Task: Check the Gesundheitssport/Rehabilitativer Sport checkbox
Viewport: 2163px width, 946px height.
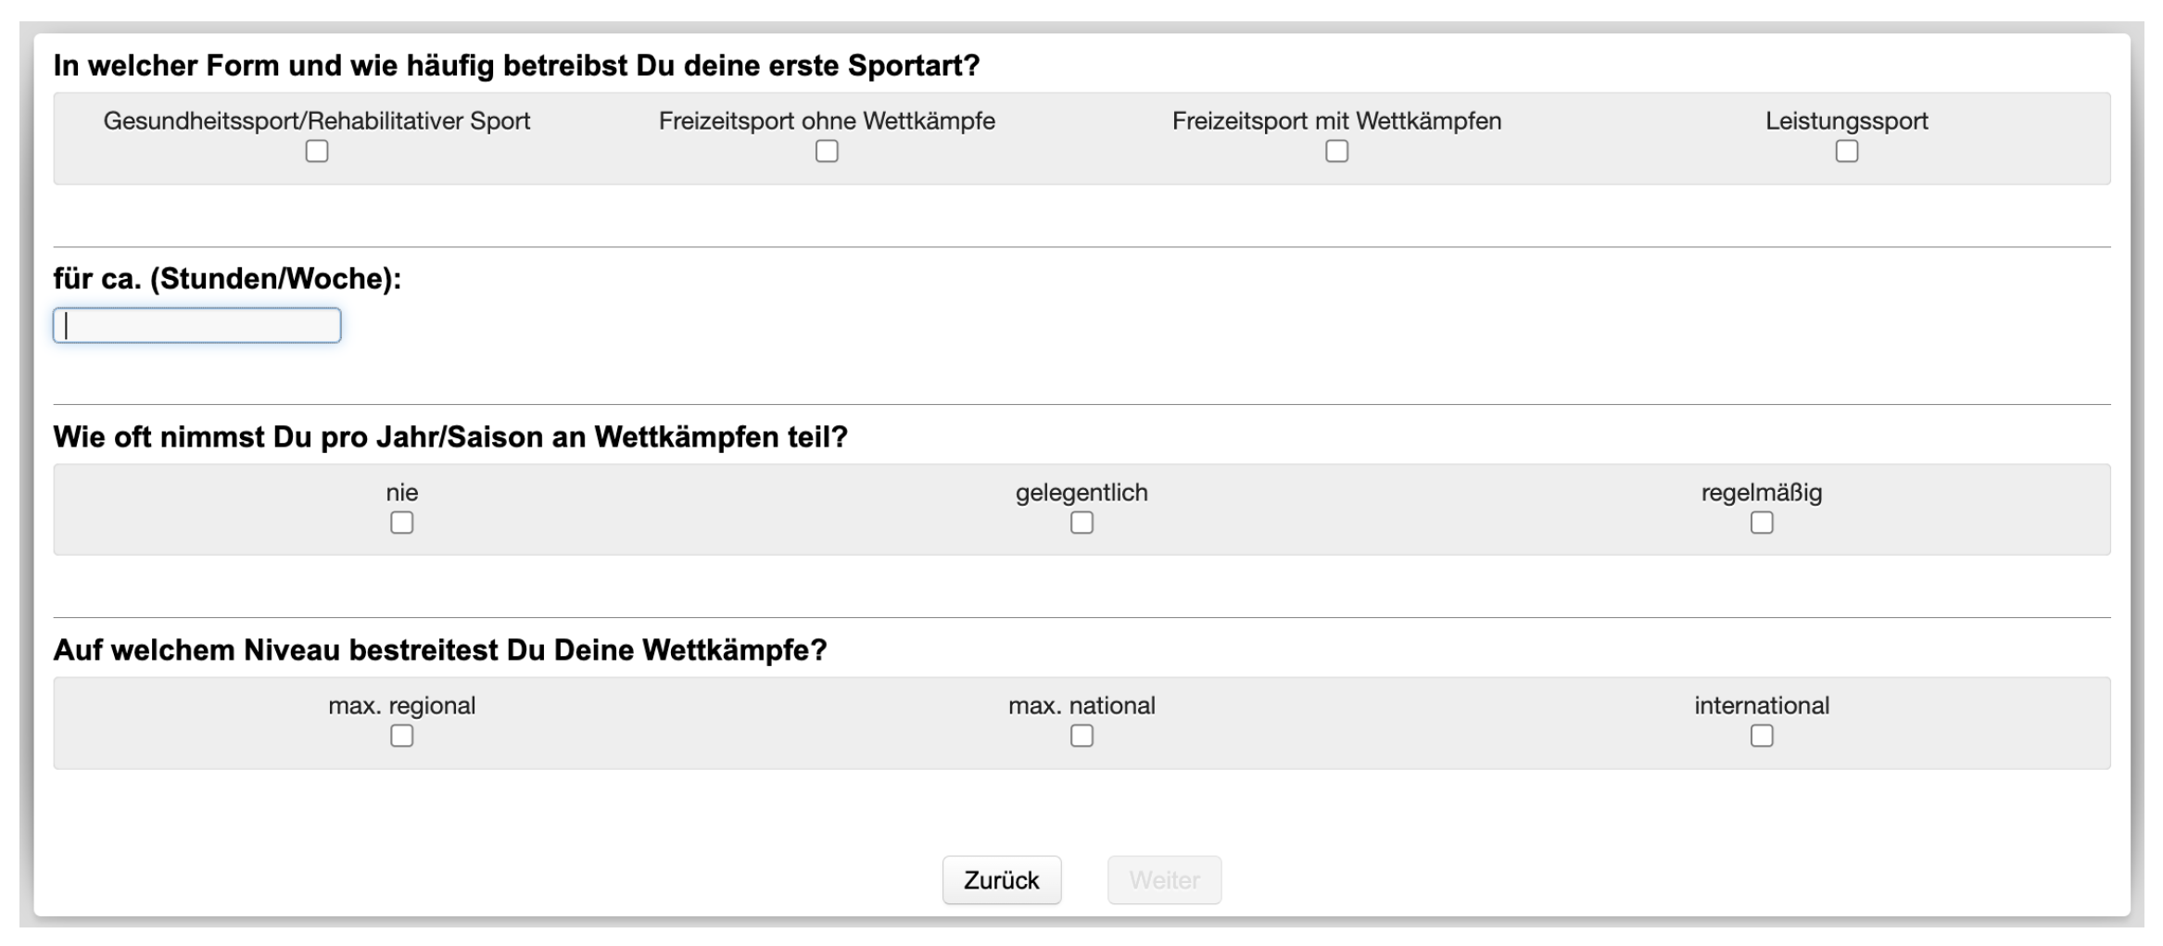Action: [317, 151]
